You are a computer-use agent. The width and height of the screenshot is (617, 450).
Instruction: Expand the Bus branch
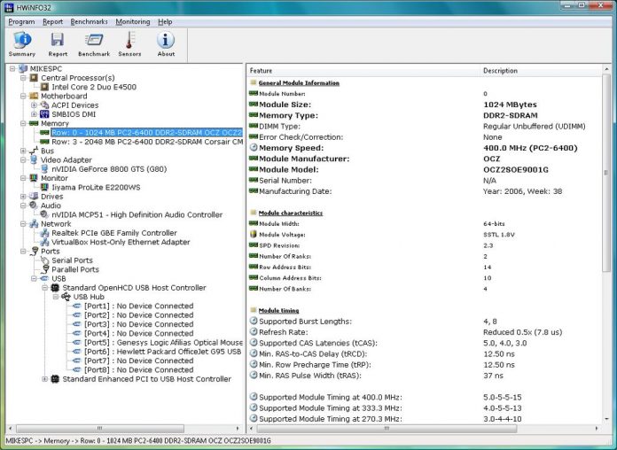(23, 151)
